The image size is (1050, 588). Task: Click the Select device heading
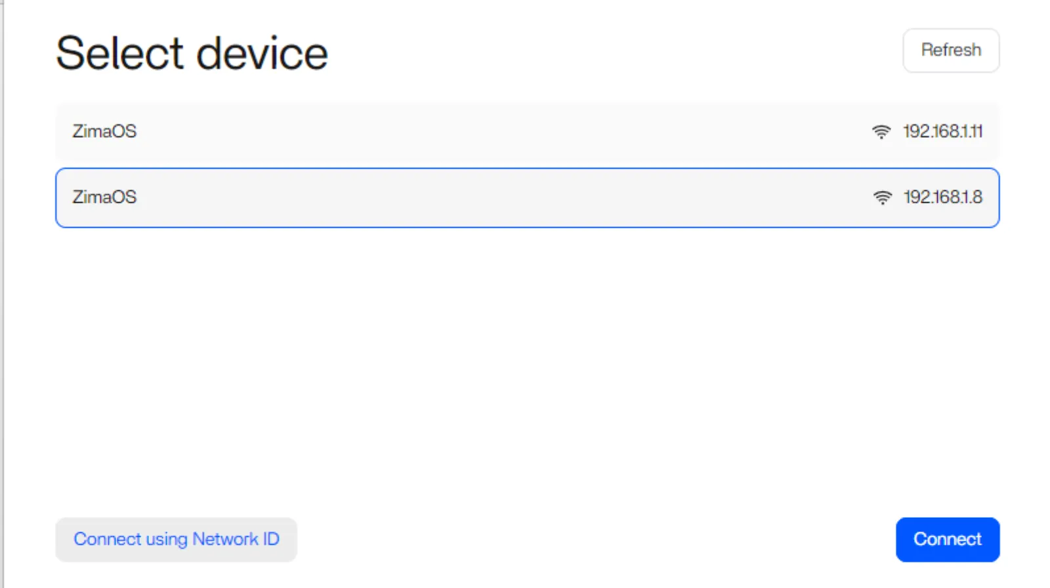[x=192, y=54]
